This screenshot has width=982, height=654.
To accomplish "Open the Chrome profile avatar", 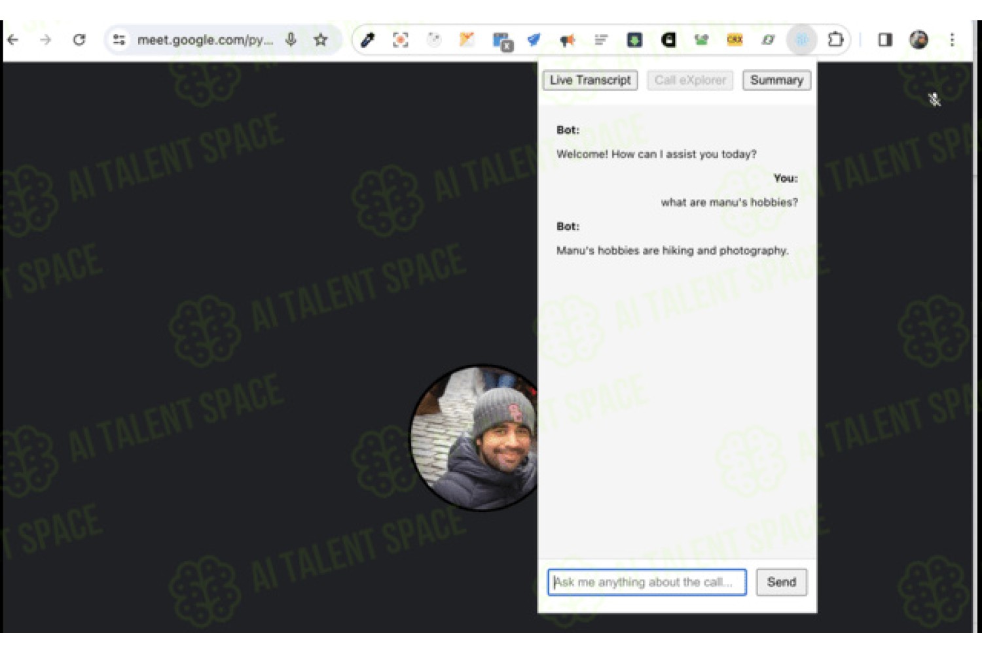I will [918, 40].
